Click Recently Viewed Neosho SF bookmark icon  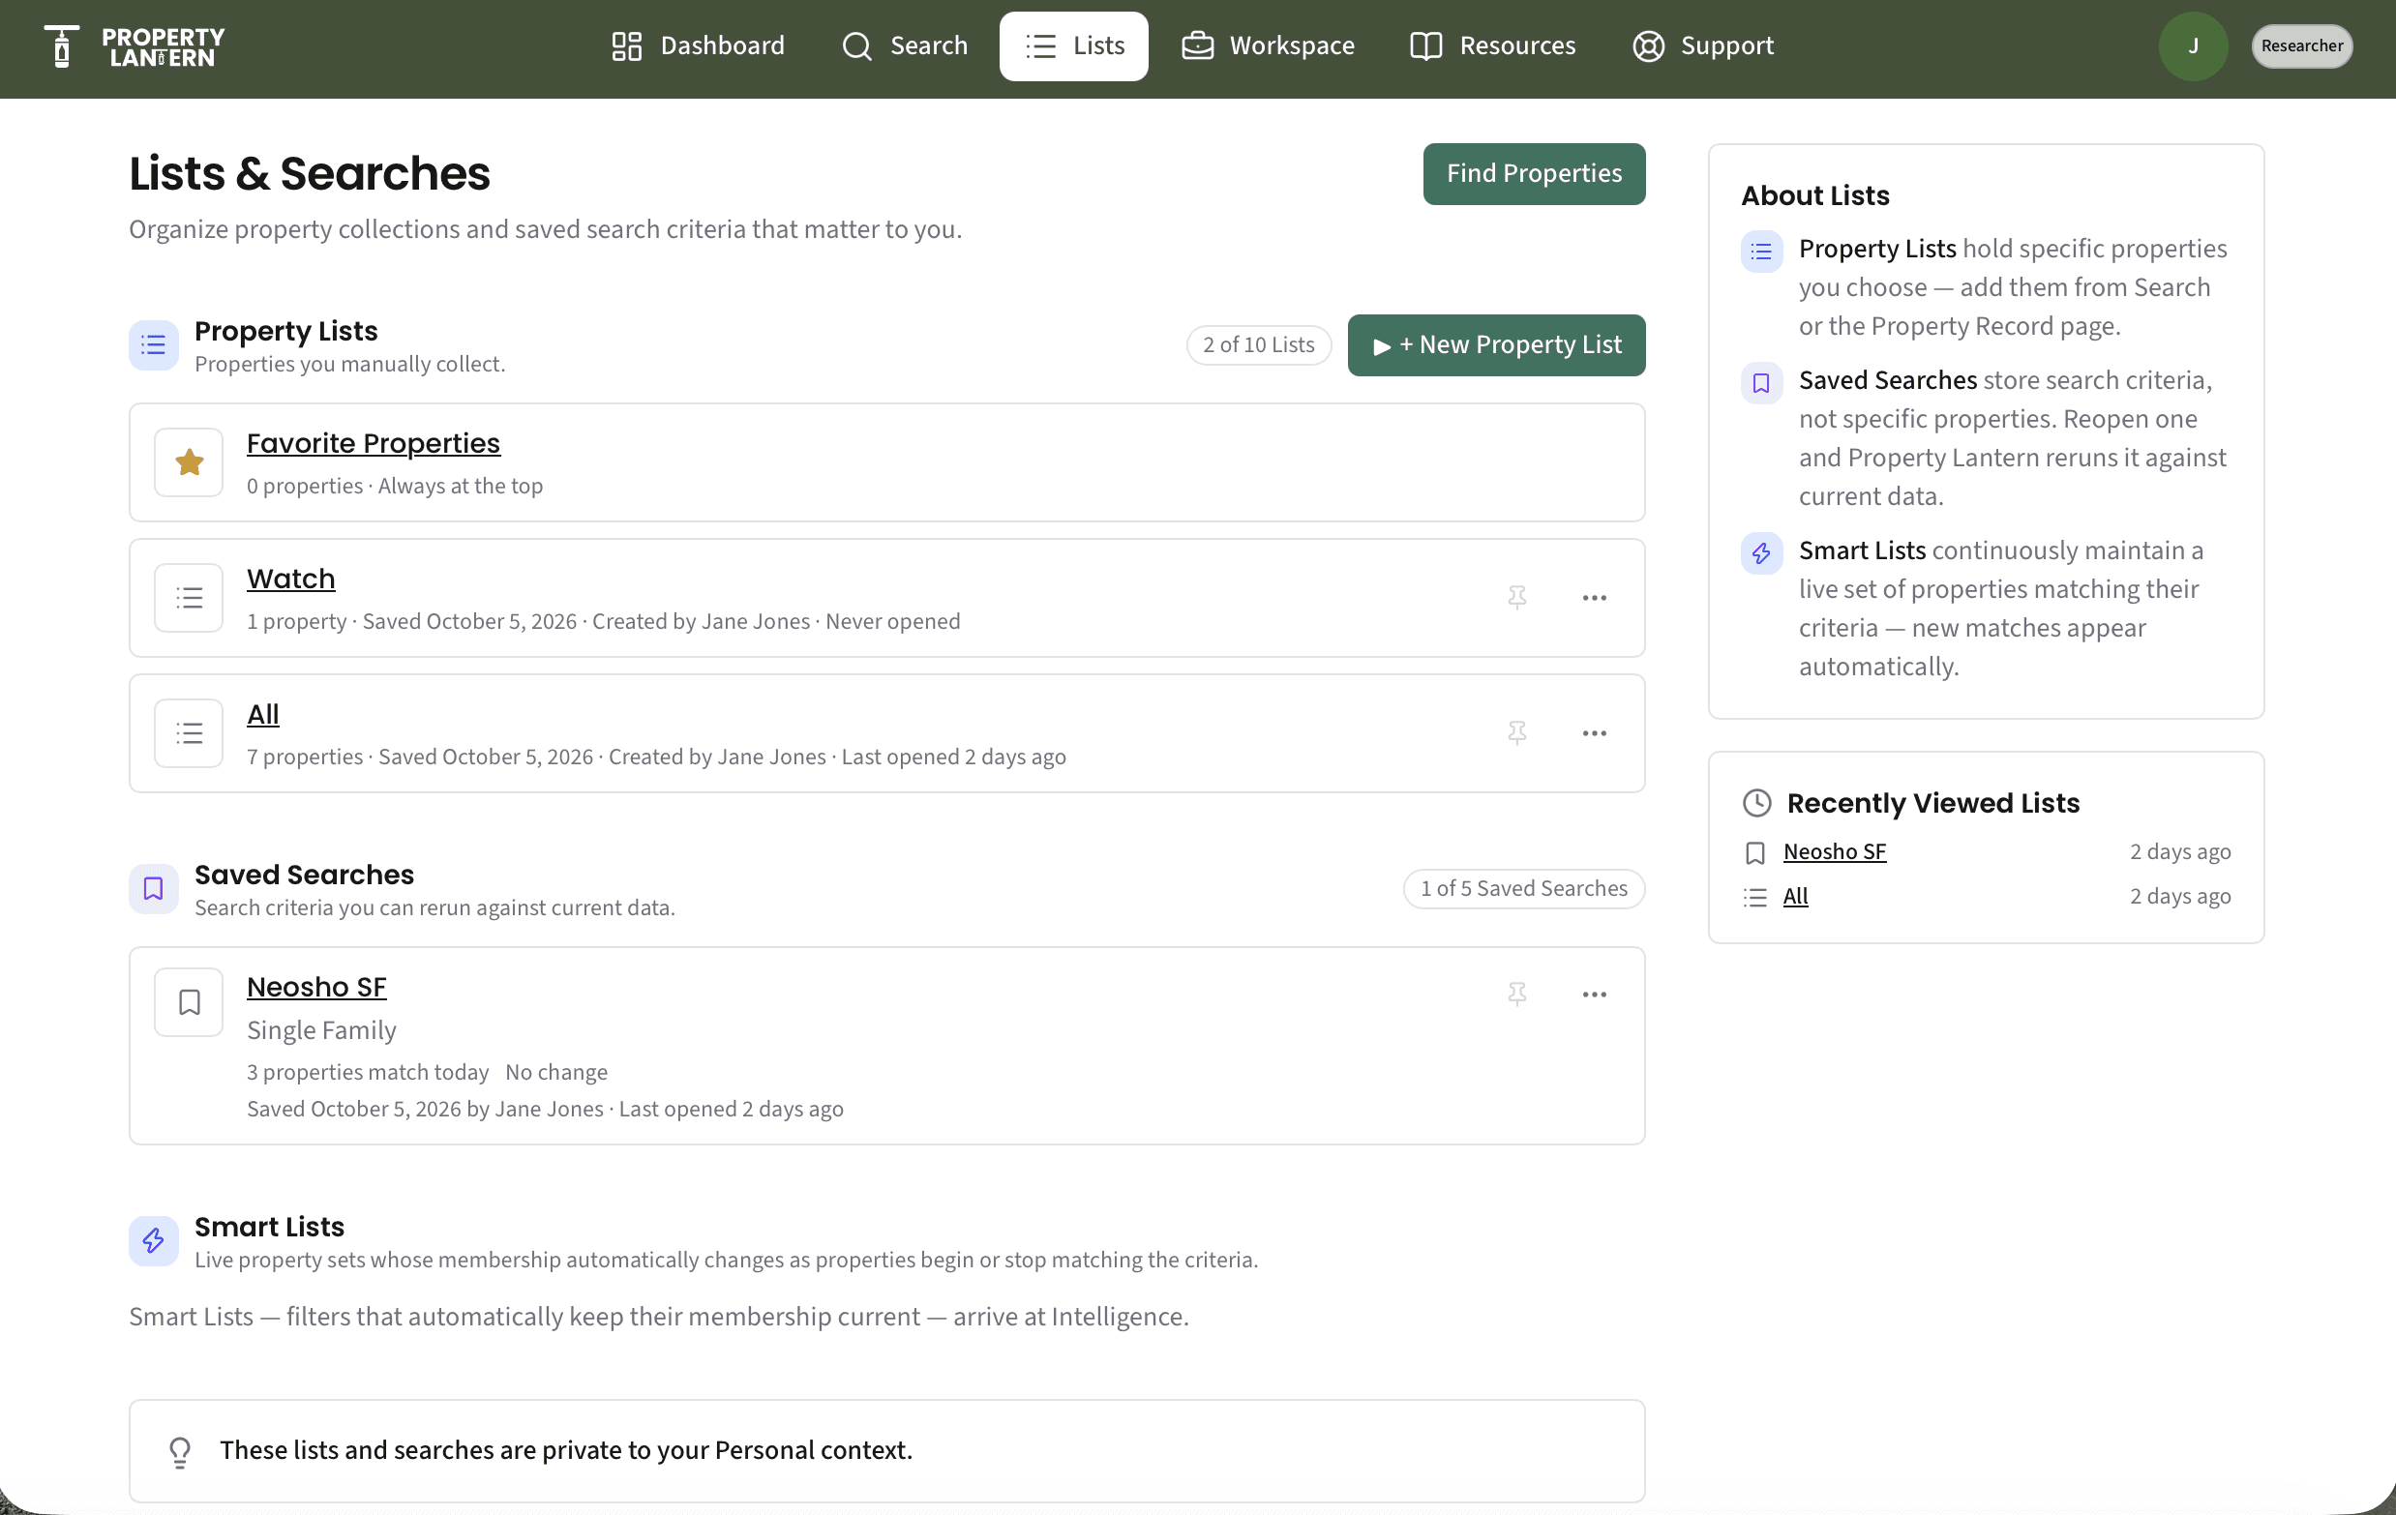click(x=1755, y=852)
